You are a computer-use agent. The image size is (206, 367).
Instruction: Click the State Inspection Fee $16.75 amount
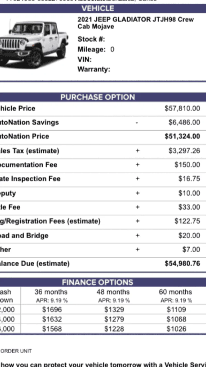click(189, 179)
